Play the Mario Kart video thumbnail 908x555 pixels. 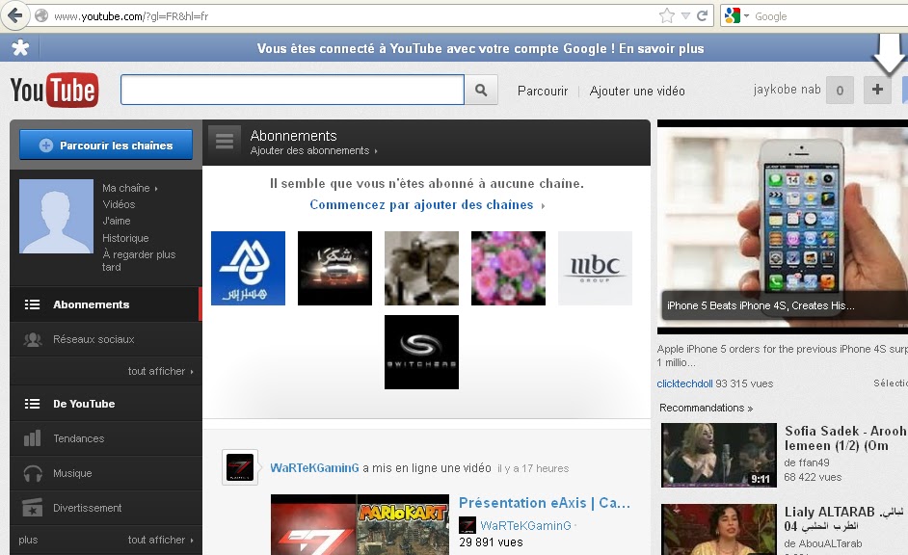pyautogui.click(x=360, y=524)
